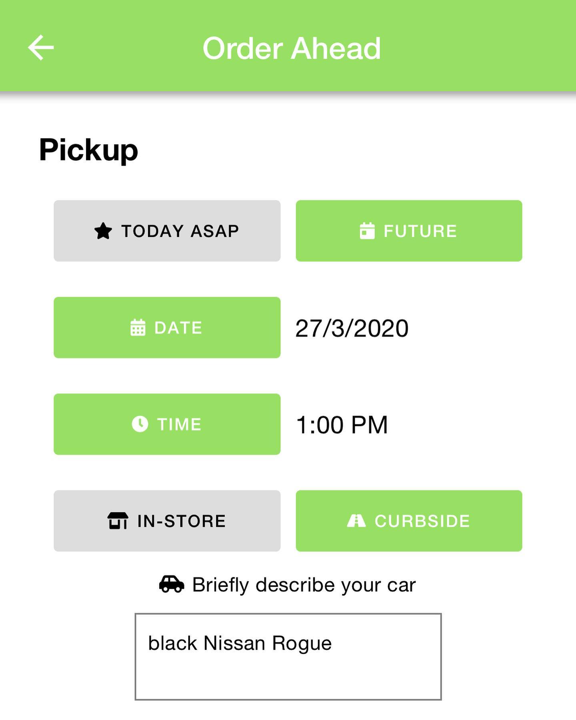576x720 pixels.
Task: Click the calendar icon on Future button
Action: click(367, 231)
